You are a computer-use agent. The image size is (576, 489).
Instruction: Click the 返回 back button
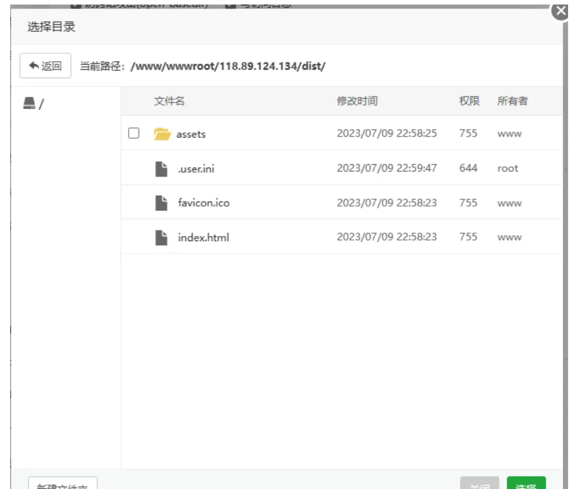tap(45, 66)
